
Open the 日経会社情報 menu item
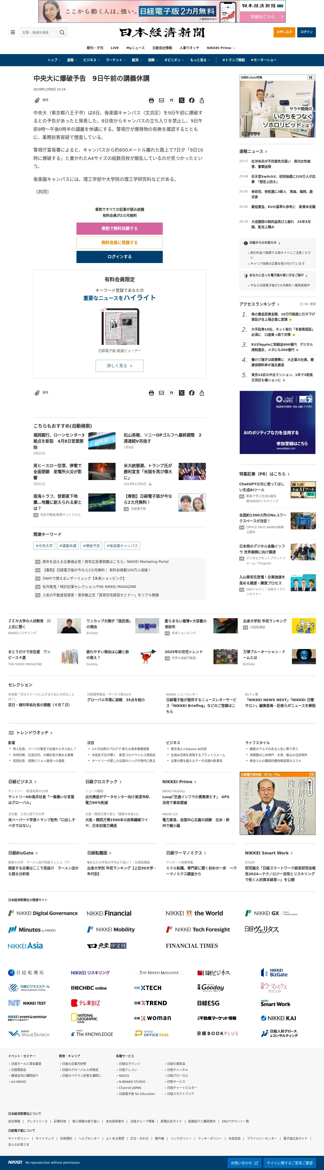[162, 48]
